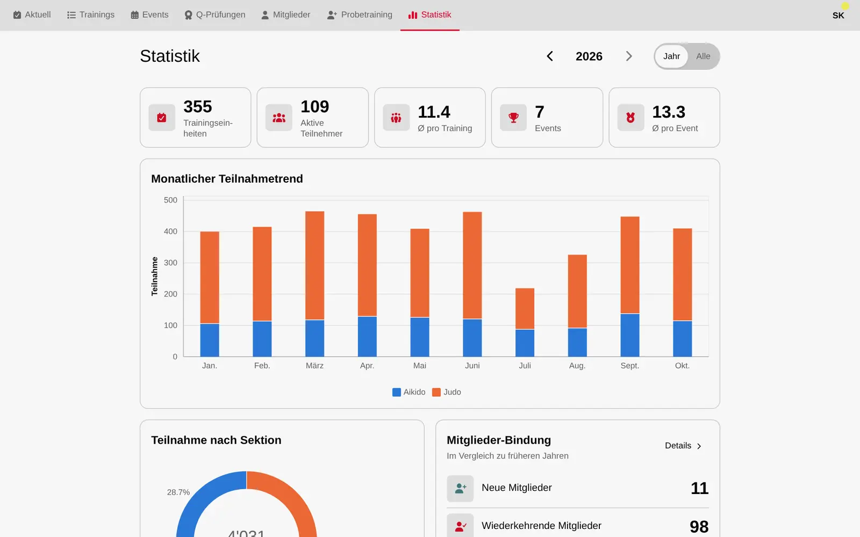Go to next year with right chevron

[629, 56]
